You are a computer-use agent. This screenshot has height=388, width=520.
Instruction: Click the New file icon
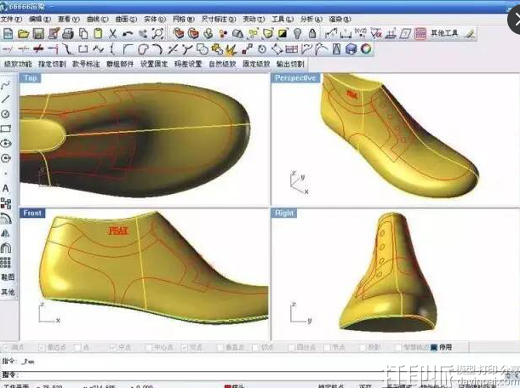pos(8,33)
